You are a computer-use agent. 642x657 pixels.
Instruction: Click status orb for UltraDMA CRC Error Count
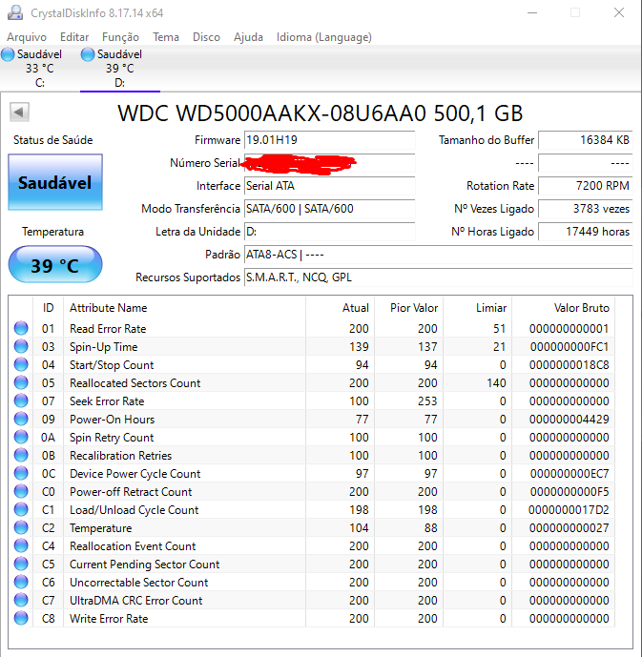[x=21, y=600]
